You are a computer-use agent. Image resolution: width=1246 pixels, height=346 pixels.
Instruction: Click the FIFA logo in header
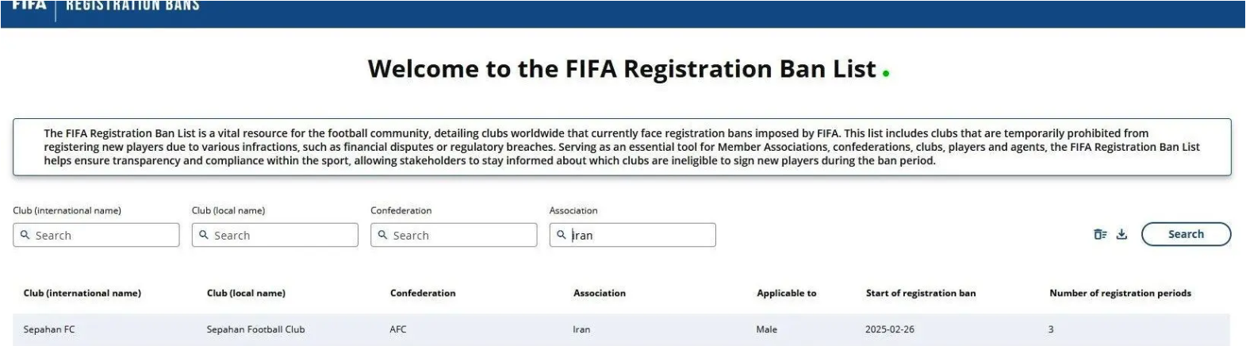pyautogui.click(x=29, y=6)
